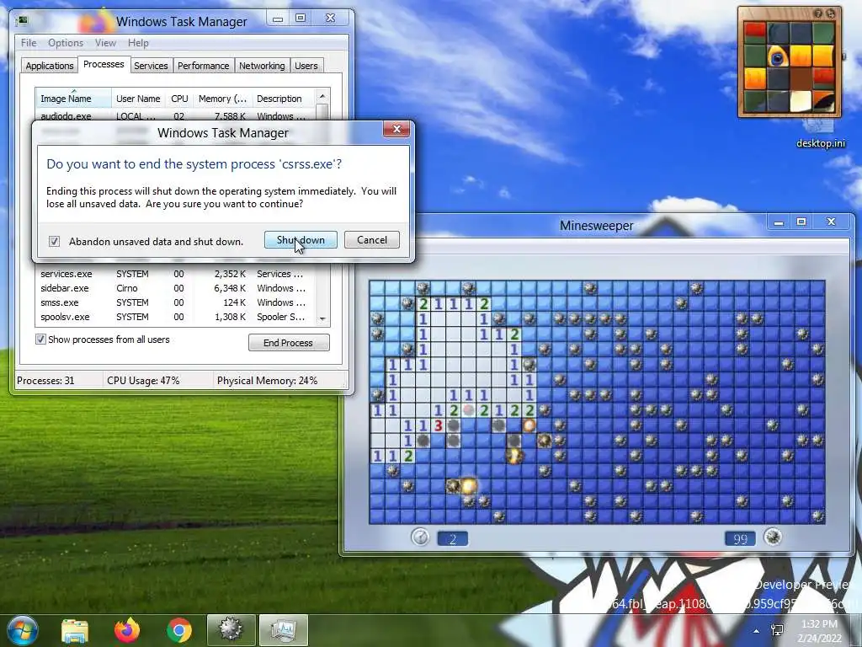The width and height of the screenshot is (862, 647).
Task: Click the Task Manager title bar icon
Action: click(x=23, y=20)
